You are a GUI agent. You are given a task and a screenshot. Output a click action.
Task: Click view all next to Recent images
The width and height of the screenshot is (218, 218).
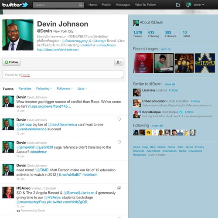165,49
